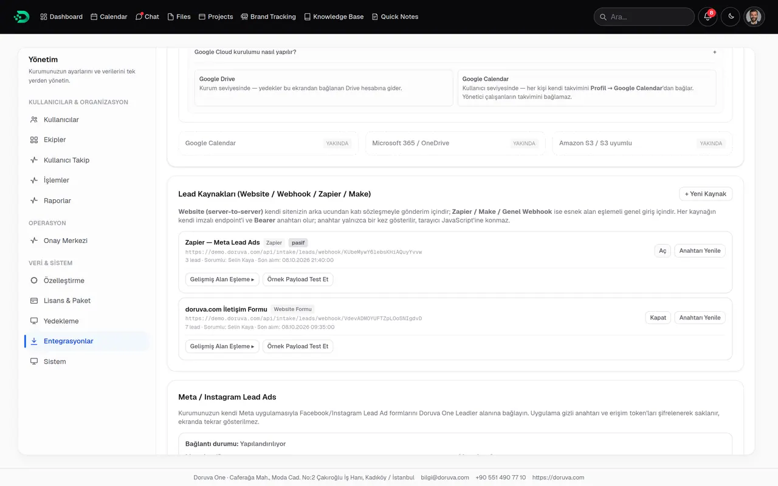
Task: Open Yedekleme in the sidebar
Action: pyautogui.click(x=87, y=321)
